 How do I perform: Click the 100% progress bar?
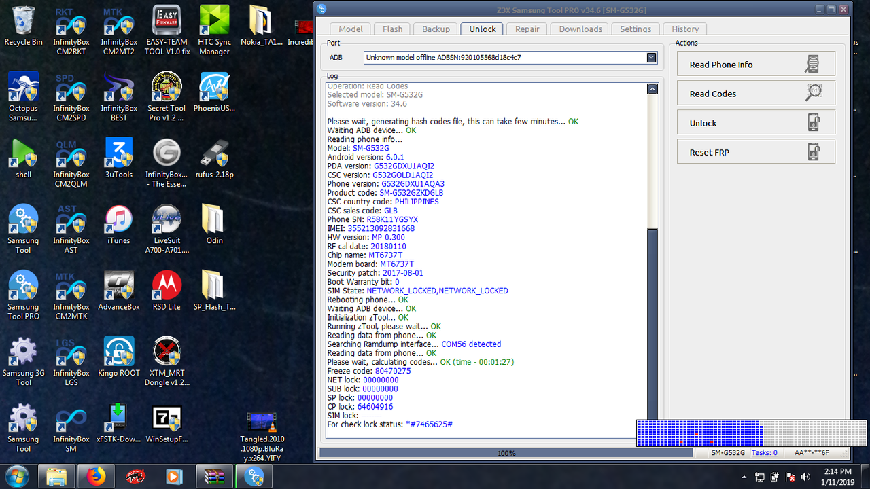click(x=506, y=453)
